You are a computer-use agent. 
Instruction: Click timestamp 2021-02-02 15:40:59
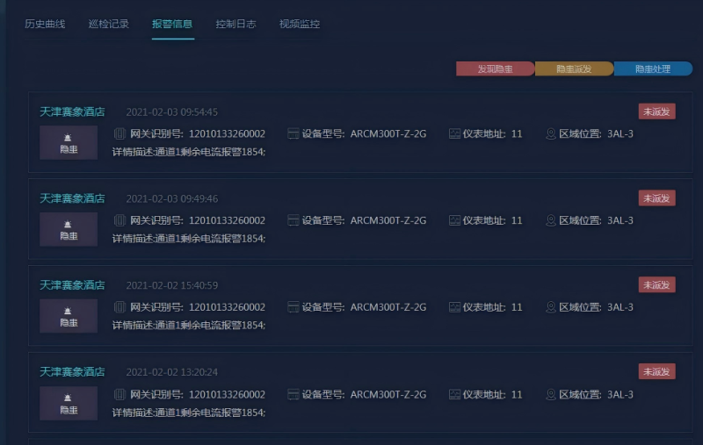coord(171,285)
